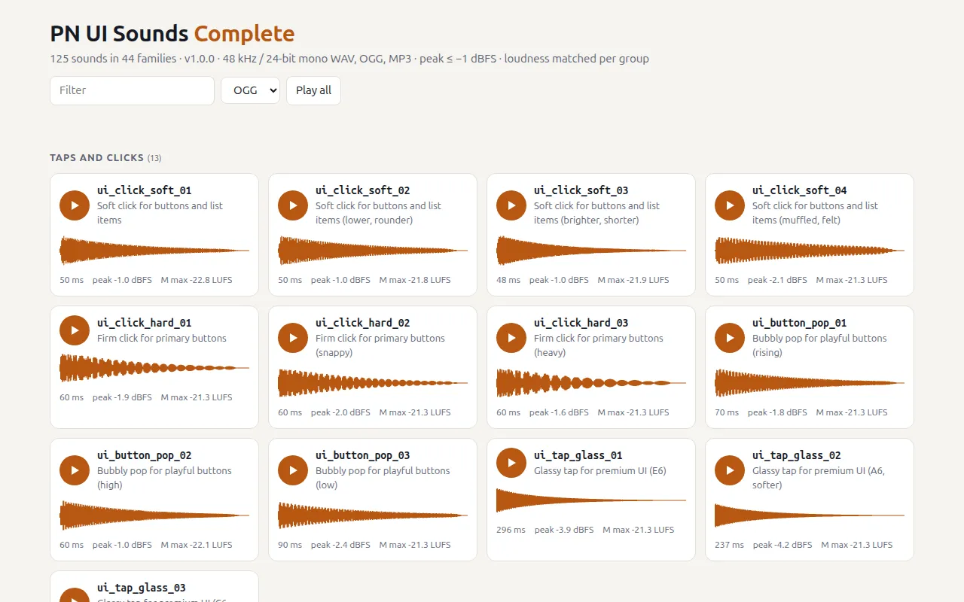Click the ui_click_hard_02 waveform
This screenshot has width=964, height=602.
pyautogui.click(x=373, y=383)
